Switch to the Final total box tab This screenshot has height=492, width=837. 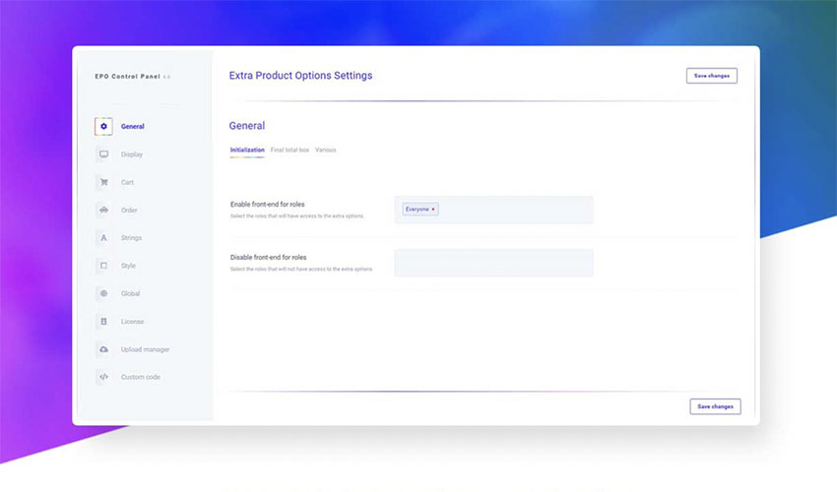point(290,150)
